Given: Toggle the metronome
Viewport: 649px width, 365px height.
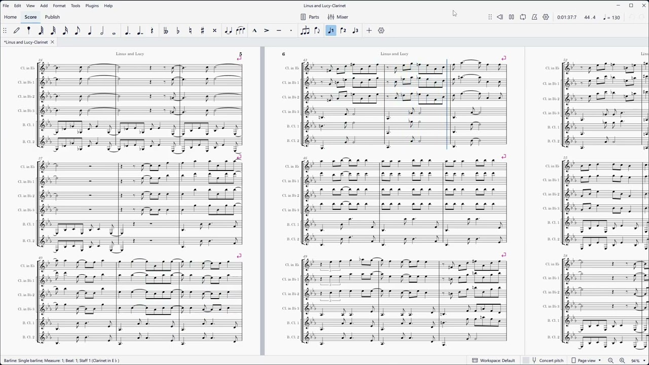Looking at the screenshot, I should [x=534, y=17].
